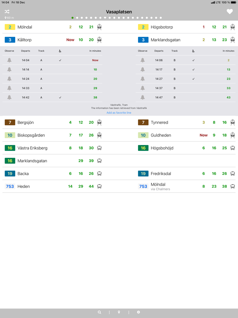Set alert bell for 14:06 departure
The image size is (238, 318).
[x=142, y=60]
